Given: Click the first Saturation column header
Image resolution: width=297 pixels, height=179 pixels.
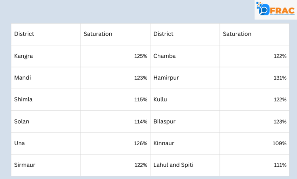Looking at the screenshot, I should 98,34.
